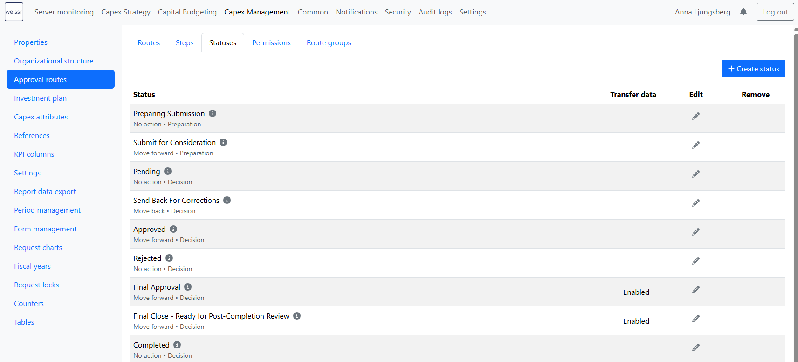Click info icon next to Final Close status

(x=297, y=316)
